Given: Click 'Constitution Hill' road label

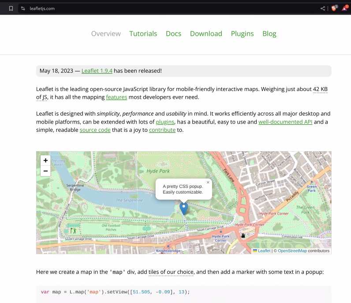Looking at the screenshot, I should tap(292, 237).
